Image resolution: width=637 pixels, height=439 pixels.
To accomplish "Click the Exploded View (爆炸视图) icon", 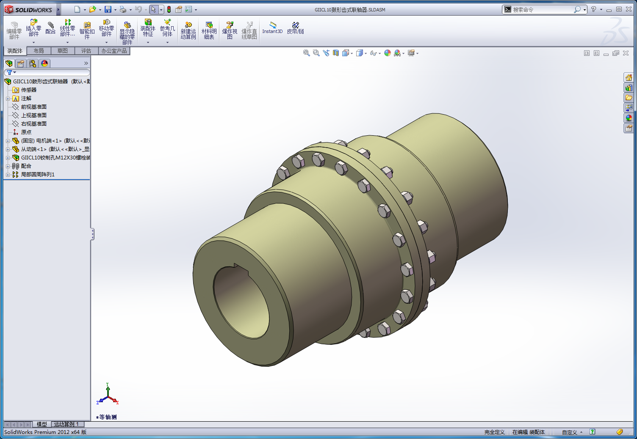I will click(230, 30).
